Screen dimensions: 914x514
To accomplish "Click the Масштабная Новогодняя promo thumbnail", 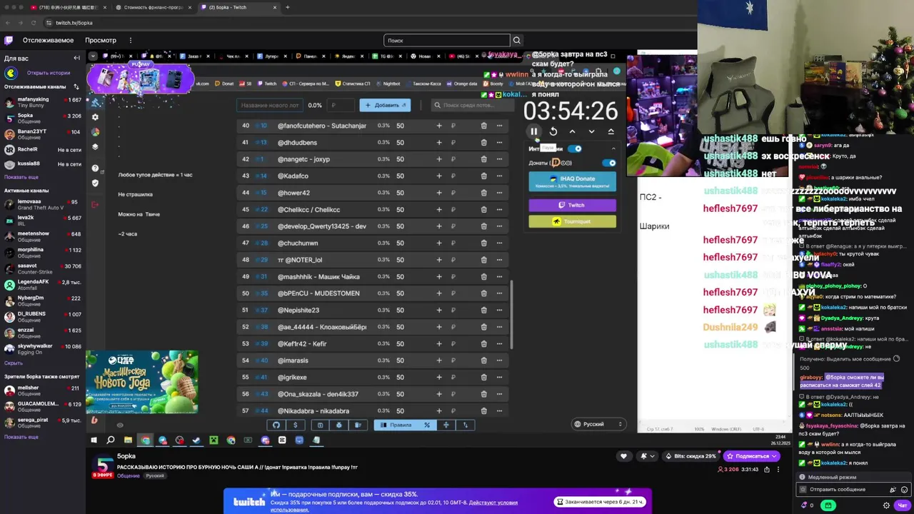I will point(142,382).
